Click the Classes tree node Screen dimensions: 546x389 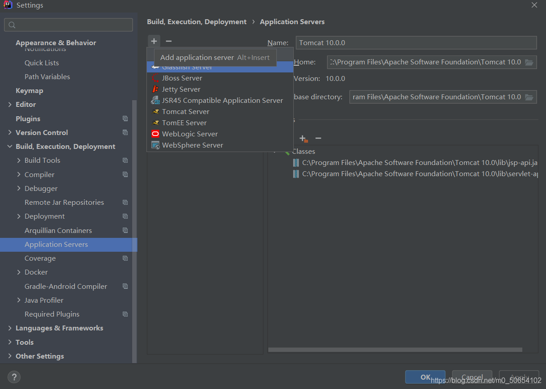tap(304, 152)
